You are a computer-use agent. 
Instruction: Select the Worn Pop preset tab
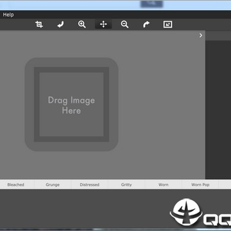[x=200, y=185]
